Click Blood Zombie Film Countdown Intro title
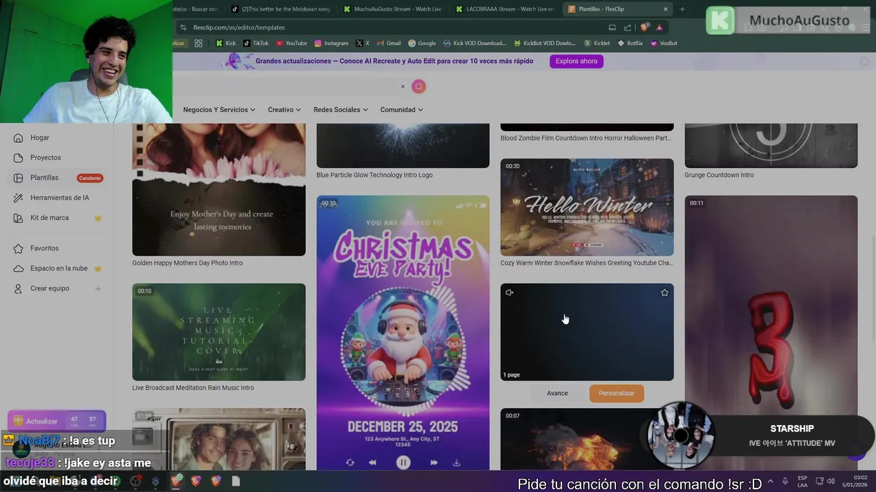 click(586, 138)
